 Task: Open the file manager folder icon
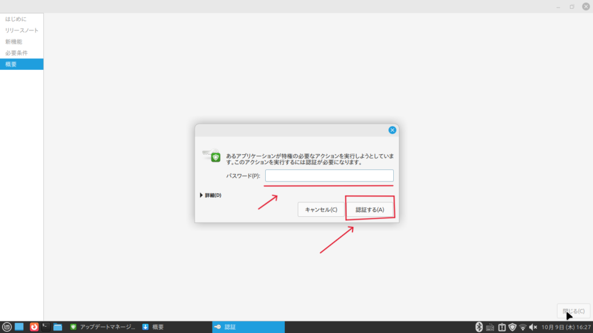(x=58, y=327)
